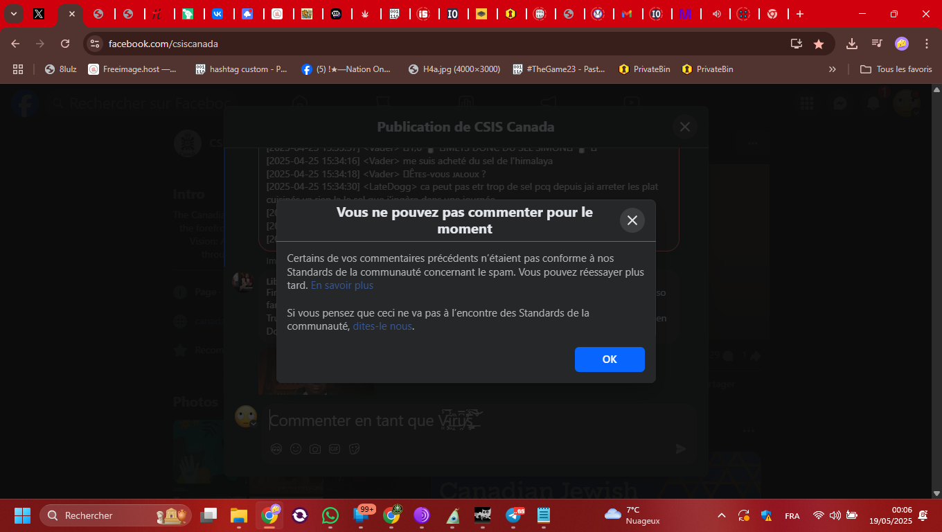Click the taskbar Rechercher search box
The image size is (942, 532).
116,515
